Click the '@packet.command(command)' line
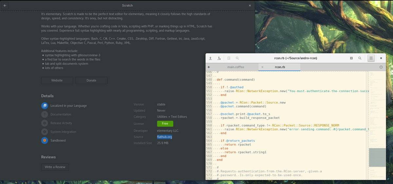Image resolution: width=393 pixels, height=184 pixels. (x=243, y=106)
